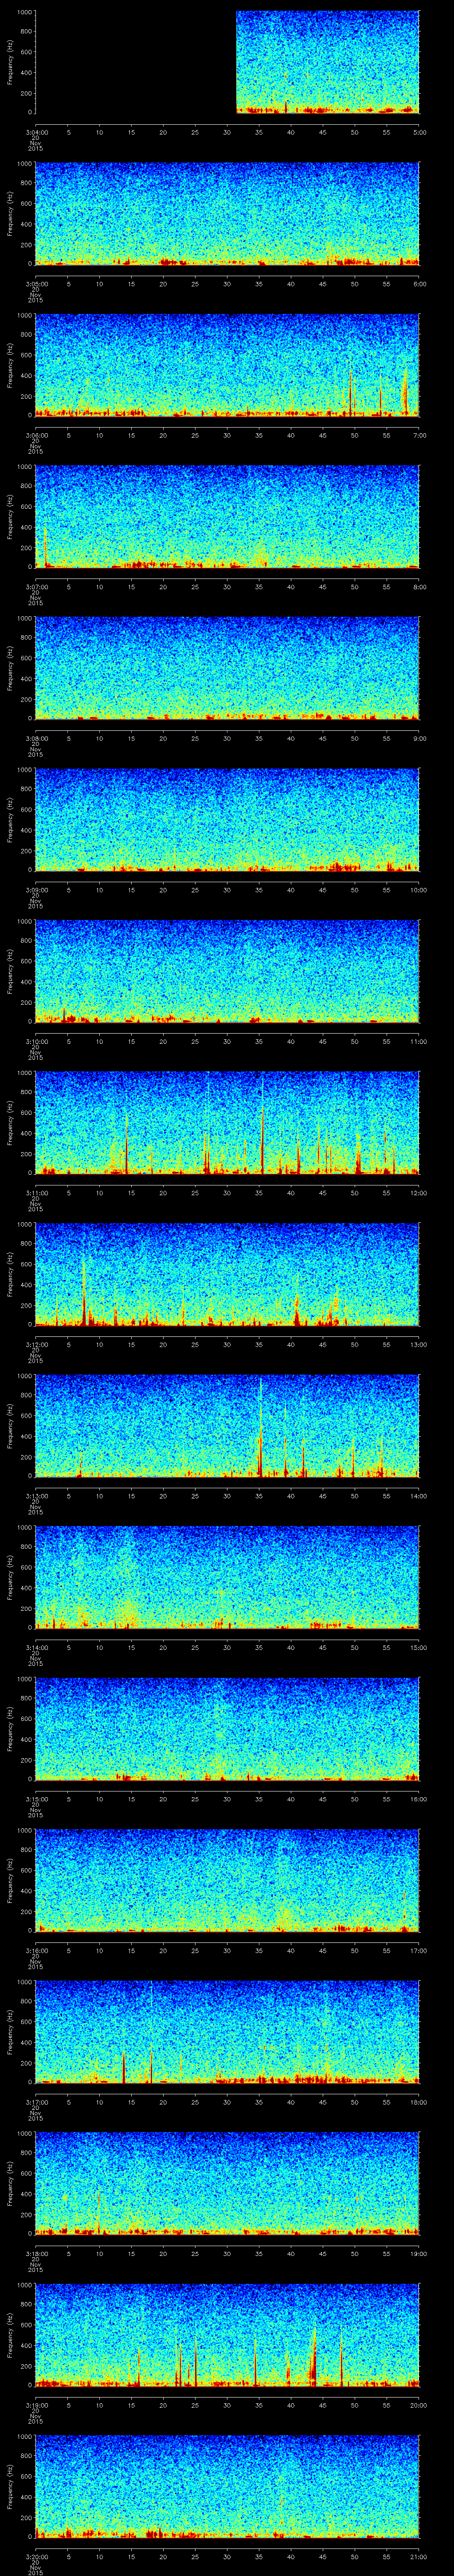Click the 3:08:00 start time label
Screen dimensions: 454x2576
pos(36,738)
